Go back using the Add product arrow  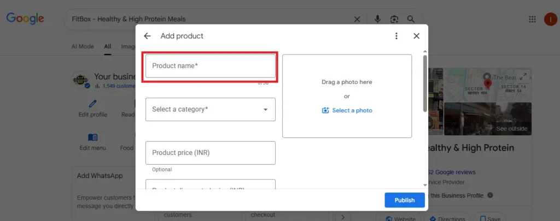click(x=147, y=36)
